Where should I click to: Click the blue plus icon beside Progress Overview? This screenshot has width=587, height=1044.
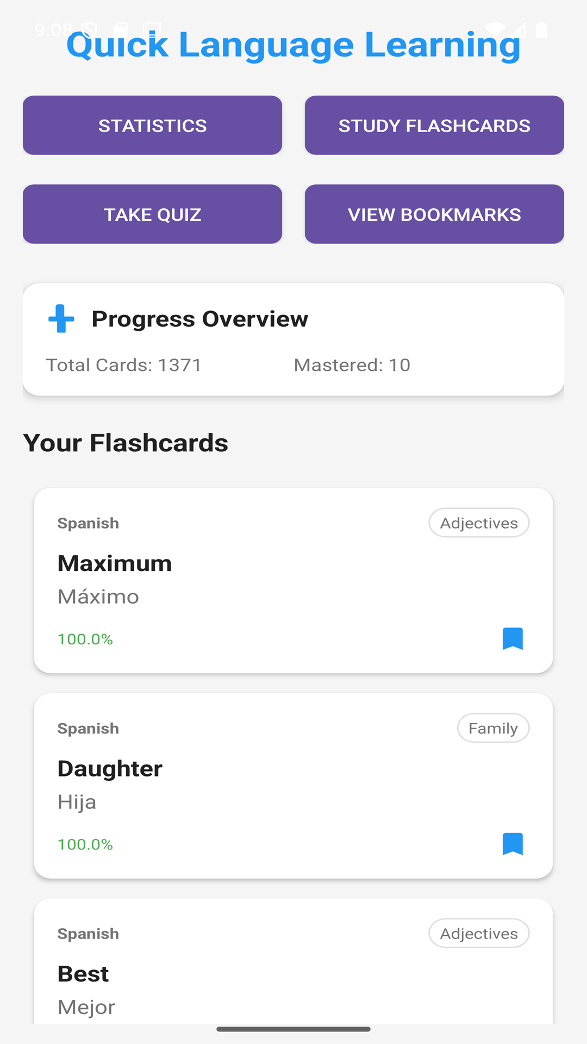pyautogui.click(x=61, y=319)
